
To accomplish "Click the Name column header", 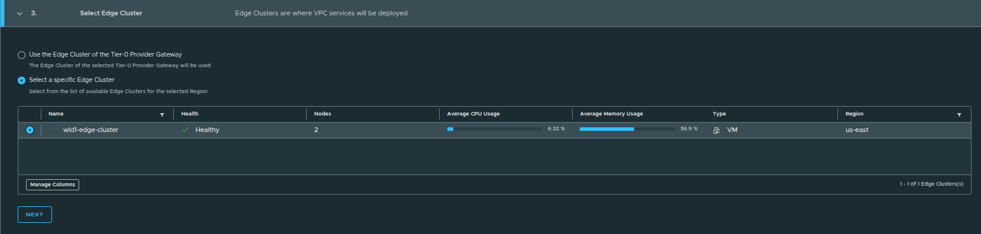I will tap(56, 114).
